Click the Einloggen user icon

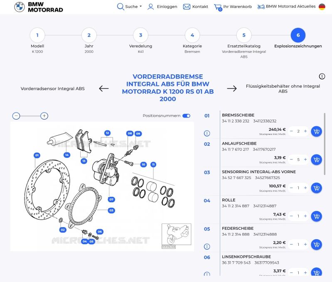click(x=150, y=7)
